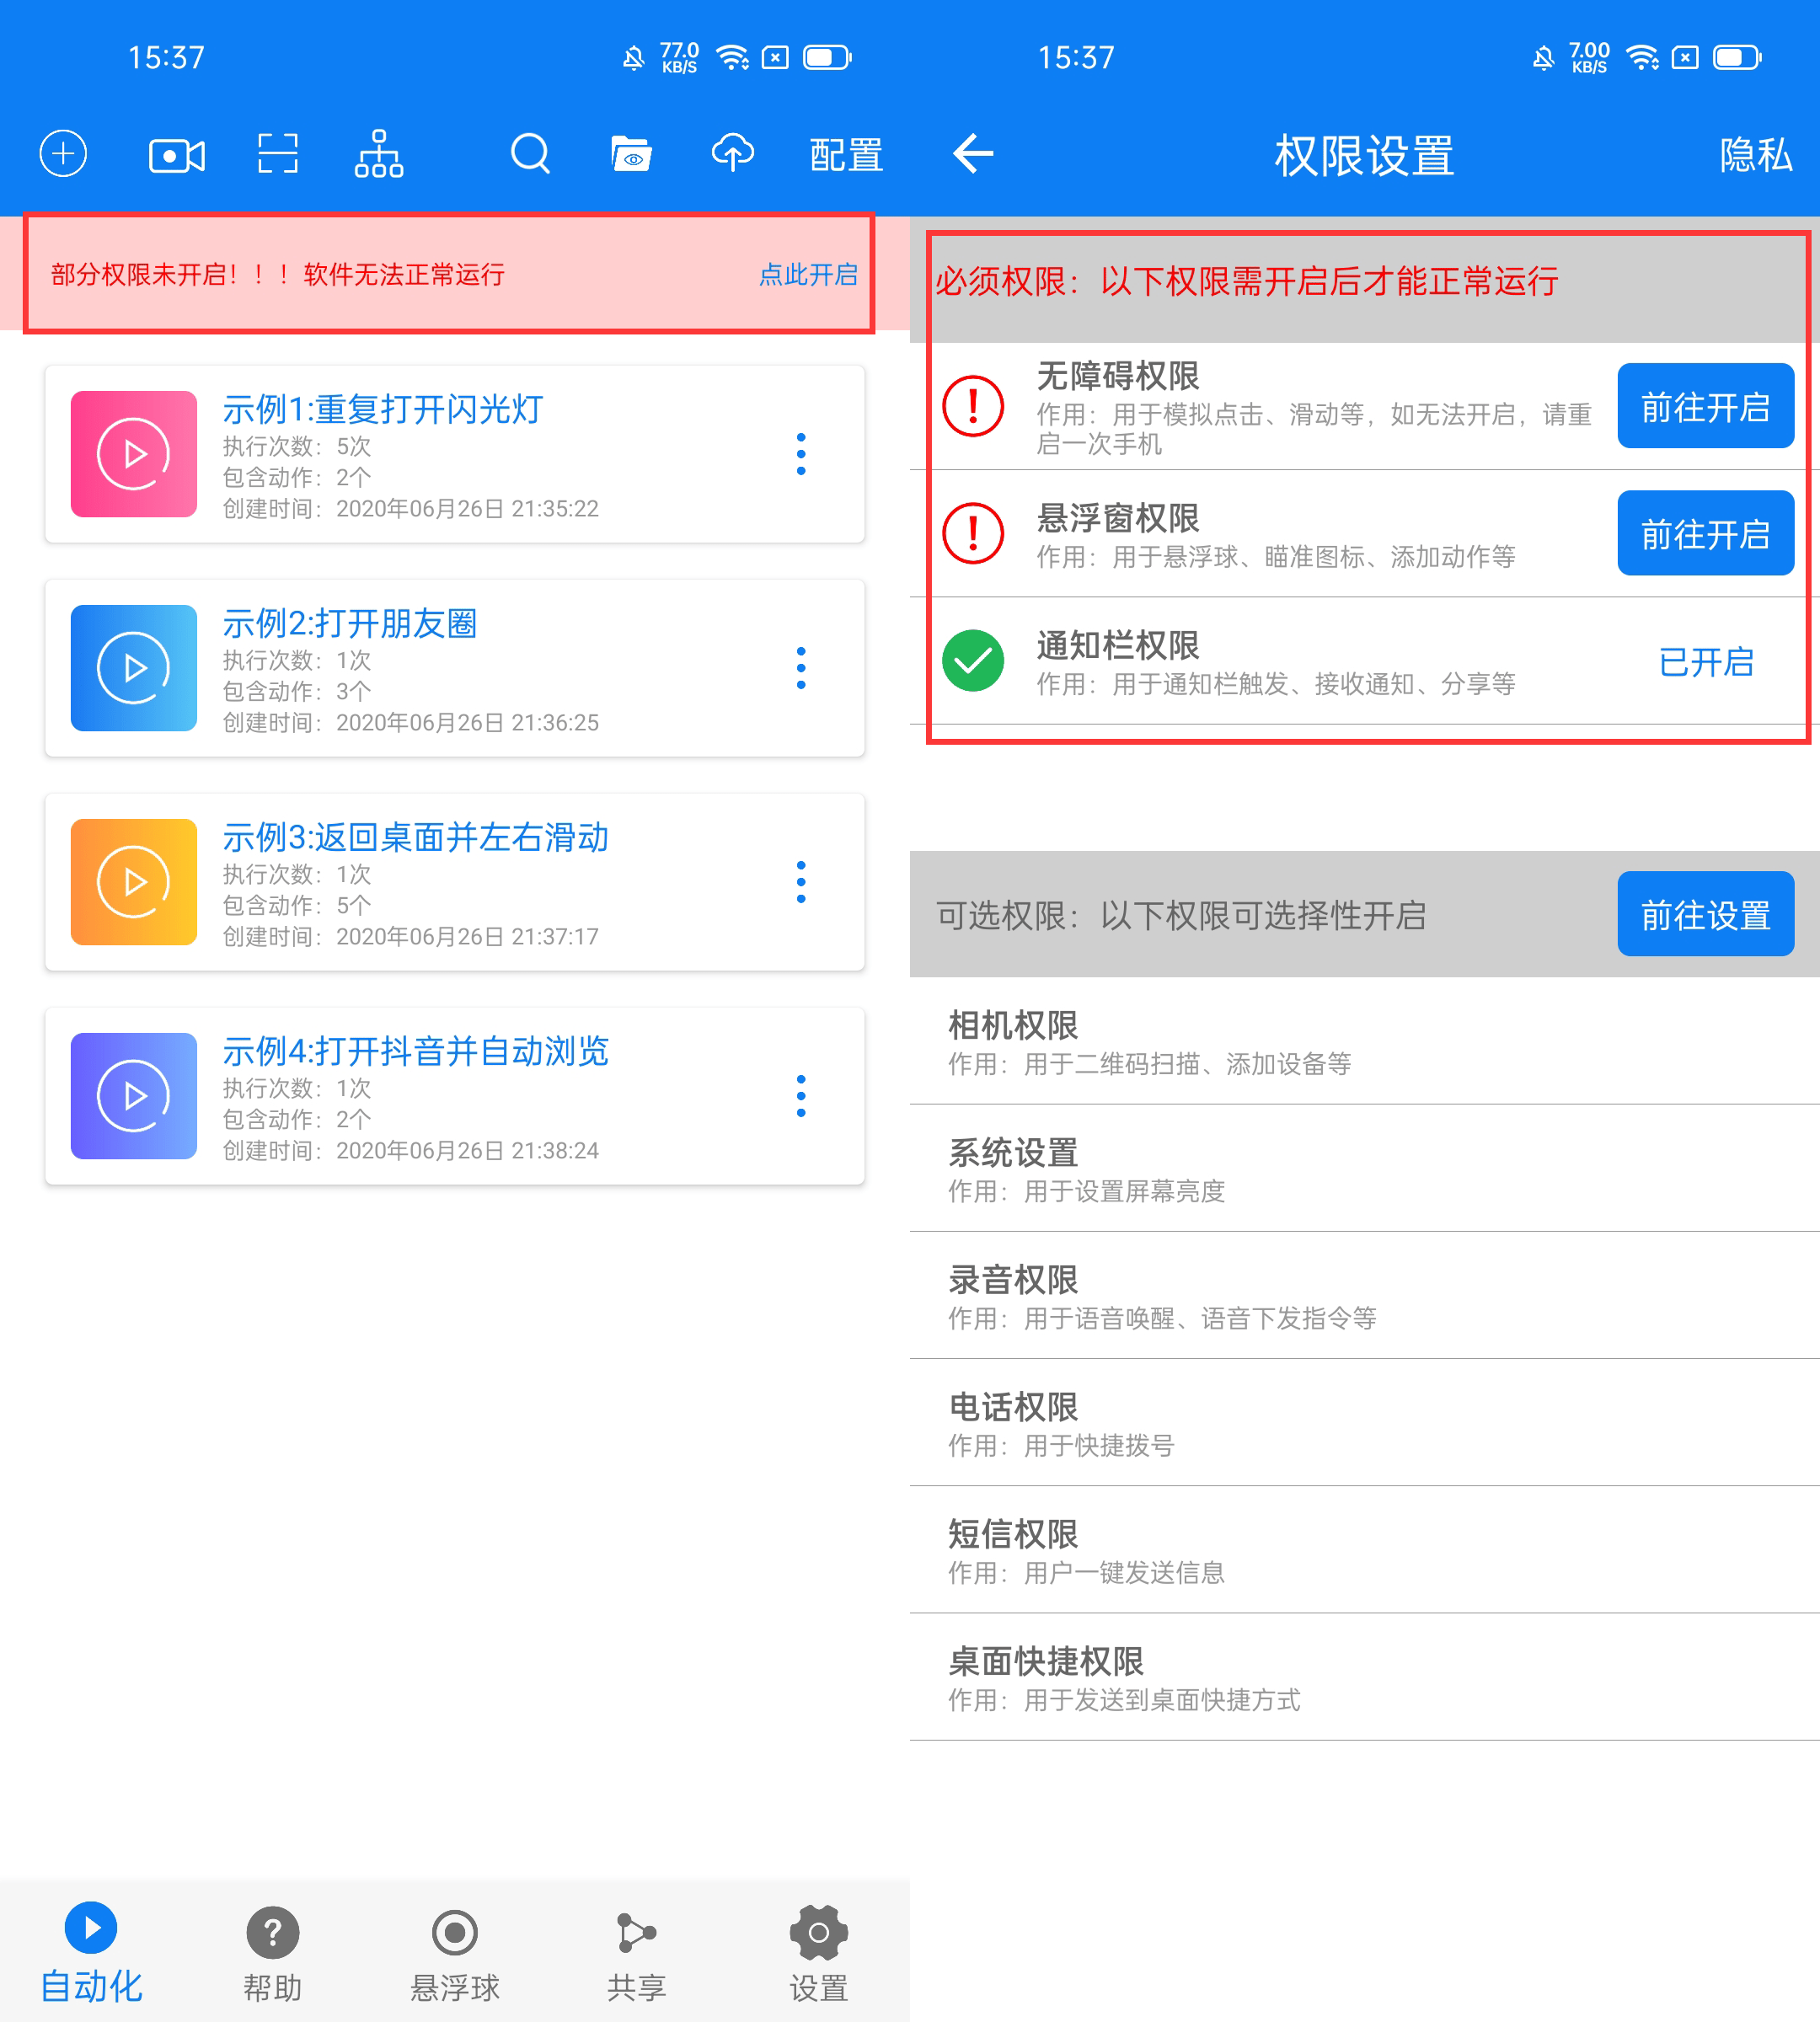Open the folder preview icon

[631, 154]
